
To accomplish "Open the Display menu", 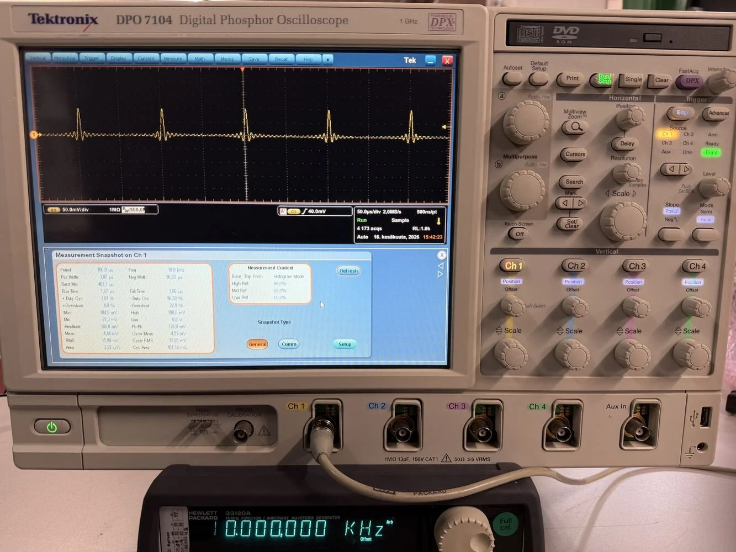I will coord(119,58).
